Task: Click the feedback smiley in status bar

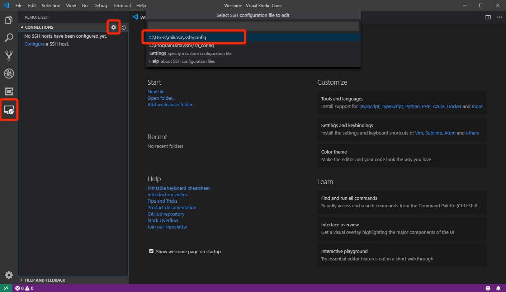Action: tap(488, 288)
